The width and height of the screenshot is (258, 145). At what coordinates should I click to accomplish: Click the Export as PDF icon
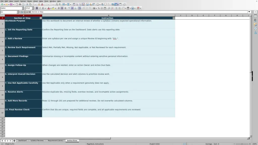click(17, 4)
